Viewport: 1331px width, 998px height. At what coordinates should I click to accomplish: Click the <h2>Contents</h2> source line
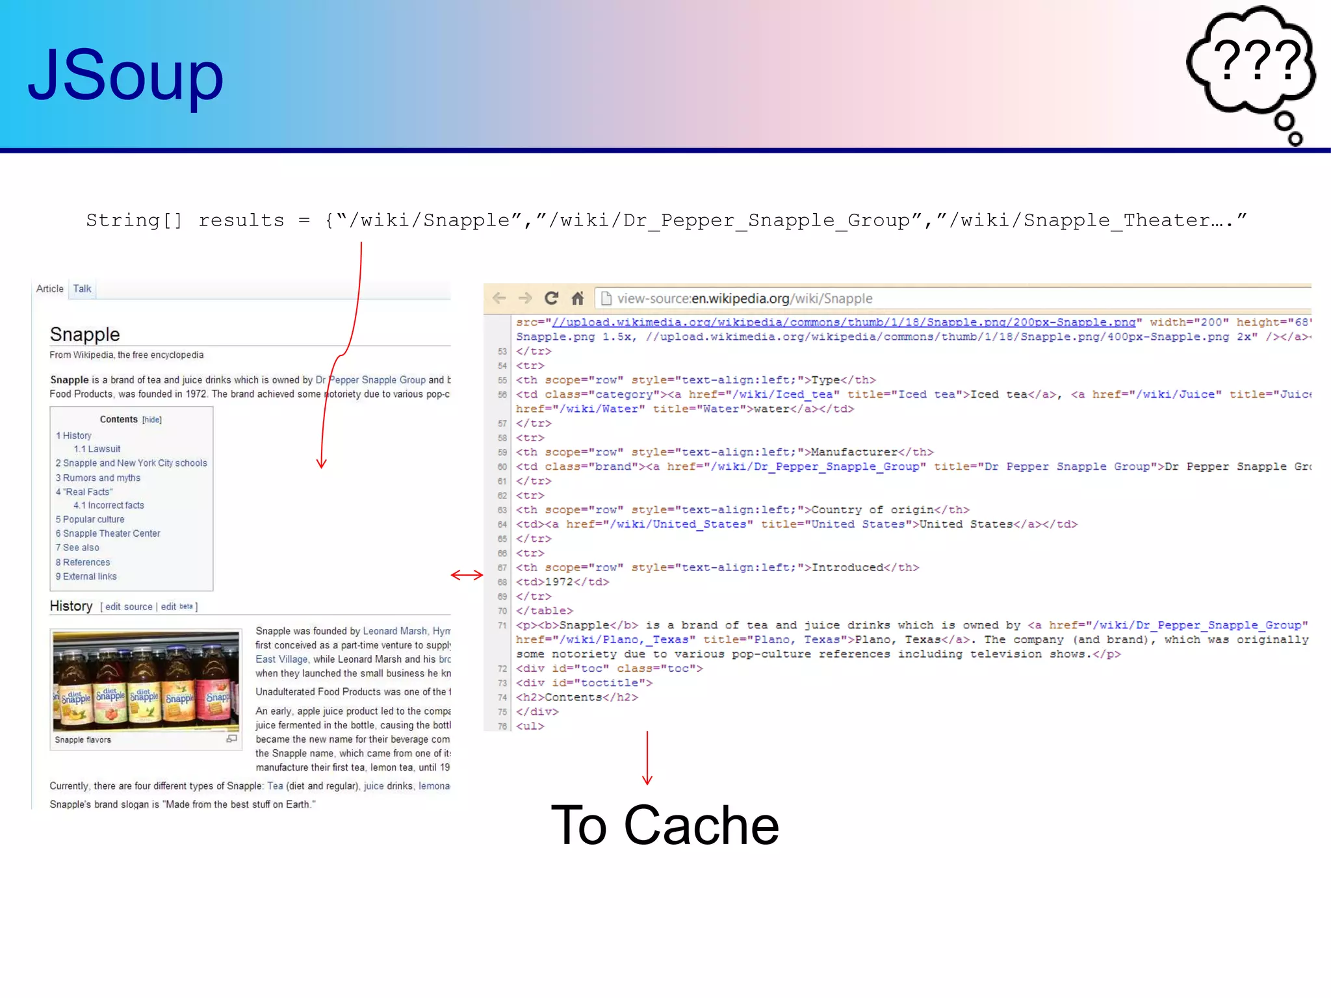pos(577,697)
